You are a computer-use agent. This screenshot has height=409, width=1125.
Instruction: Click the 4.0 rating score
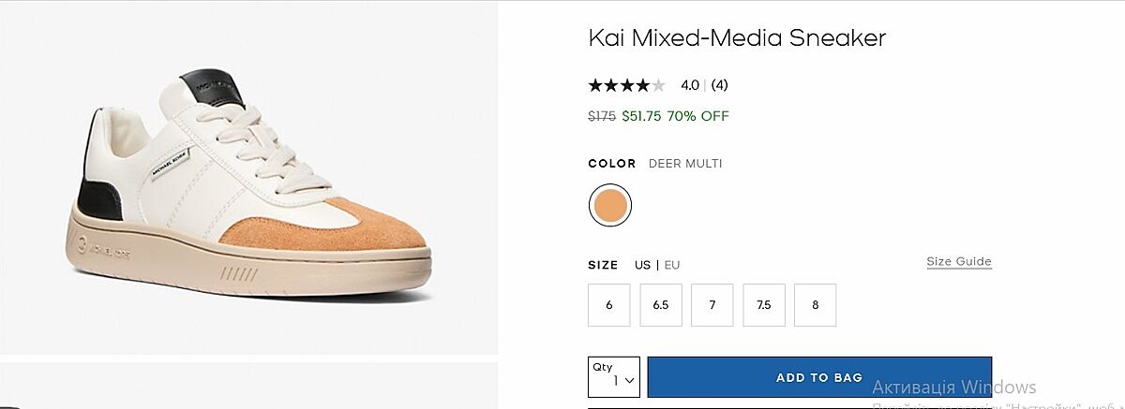click(690, 85)
